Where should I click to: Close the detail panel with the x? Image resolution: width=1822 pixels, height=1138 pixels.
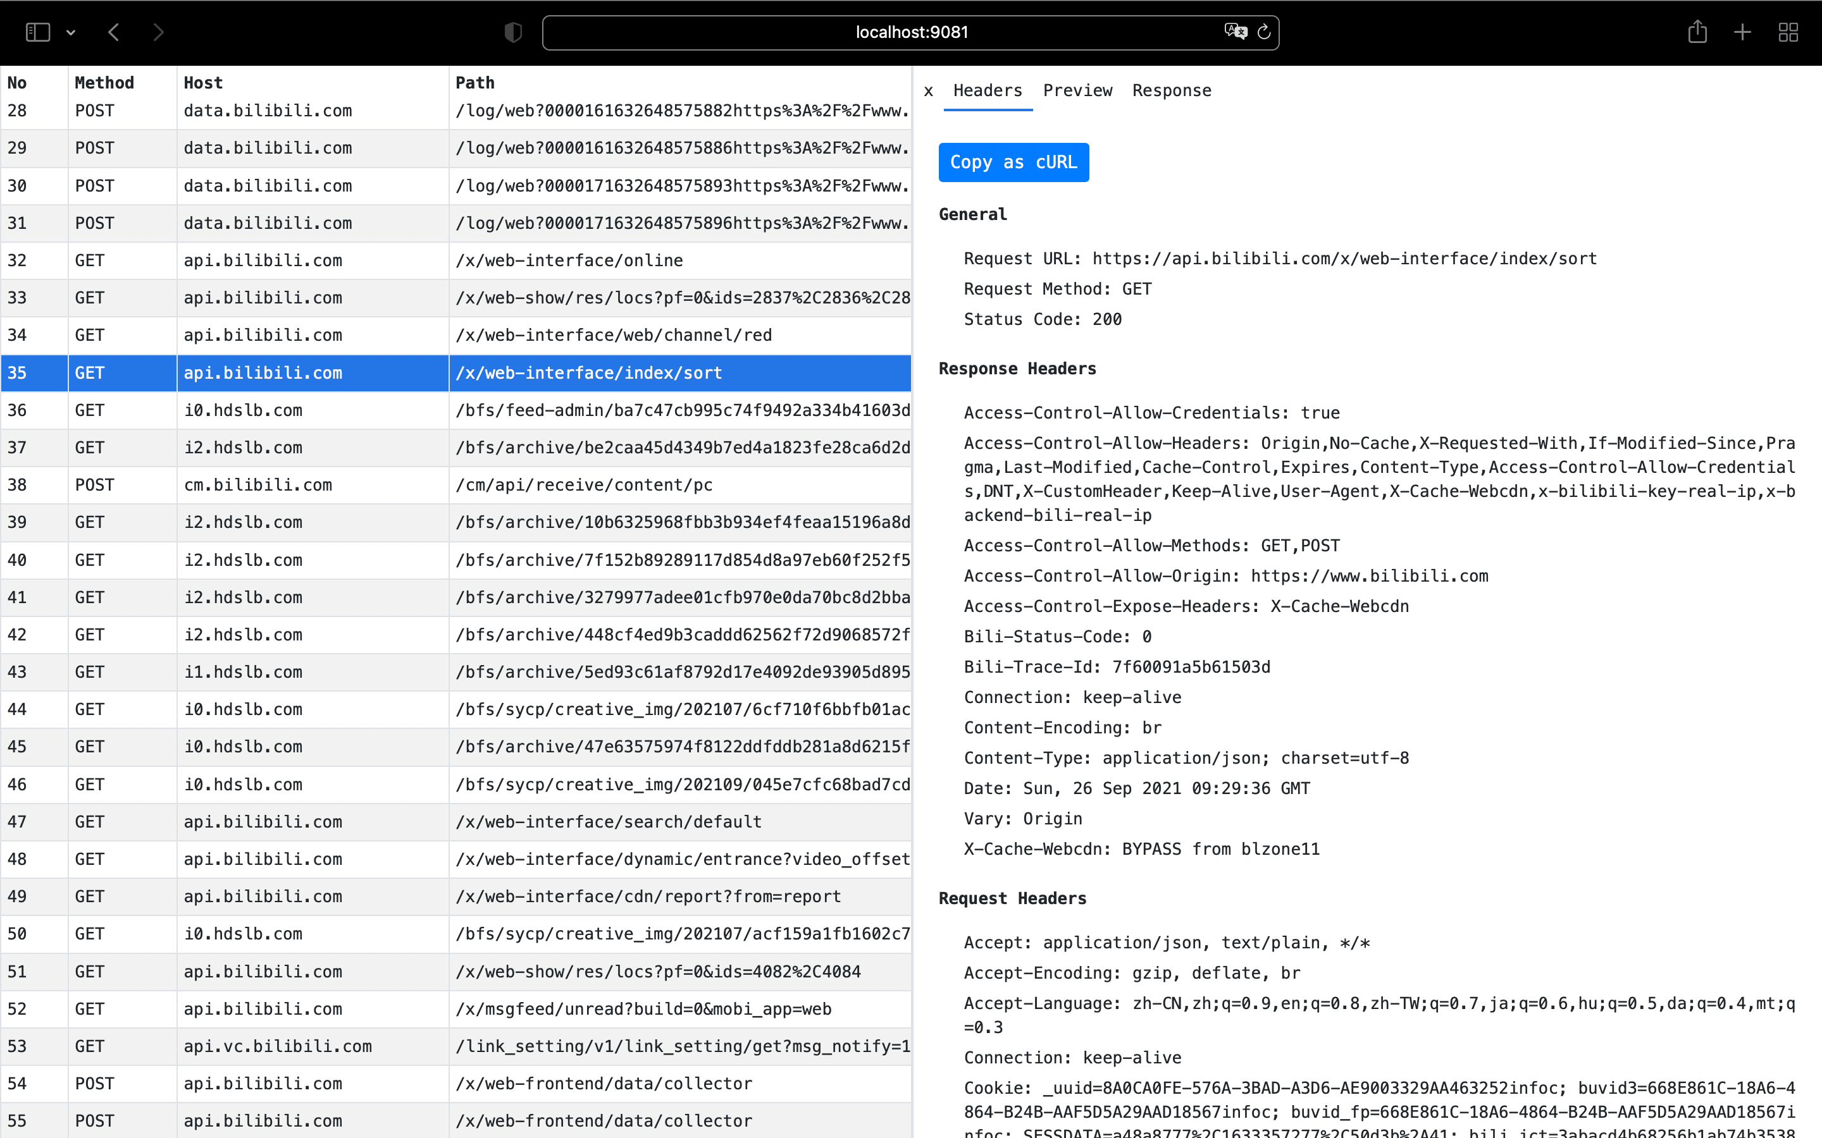click(928, 91)
